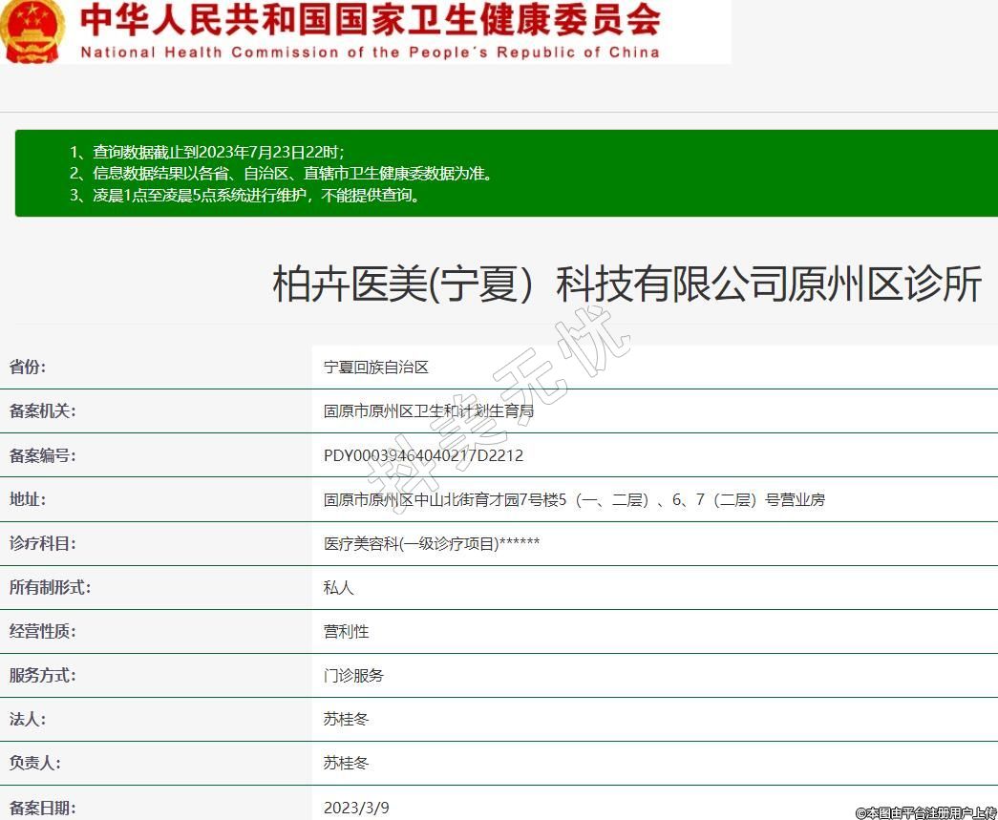The image size is (998, 820).
Task: Click the clinic name heading 柏卉医美(宁夏)
Action: coord(626,284)
